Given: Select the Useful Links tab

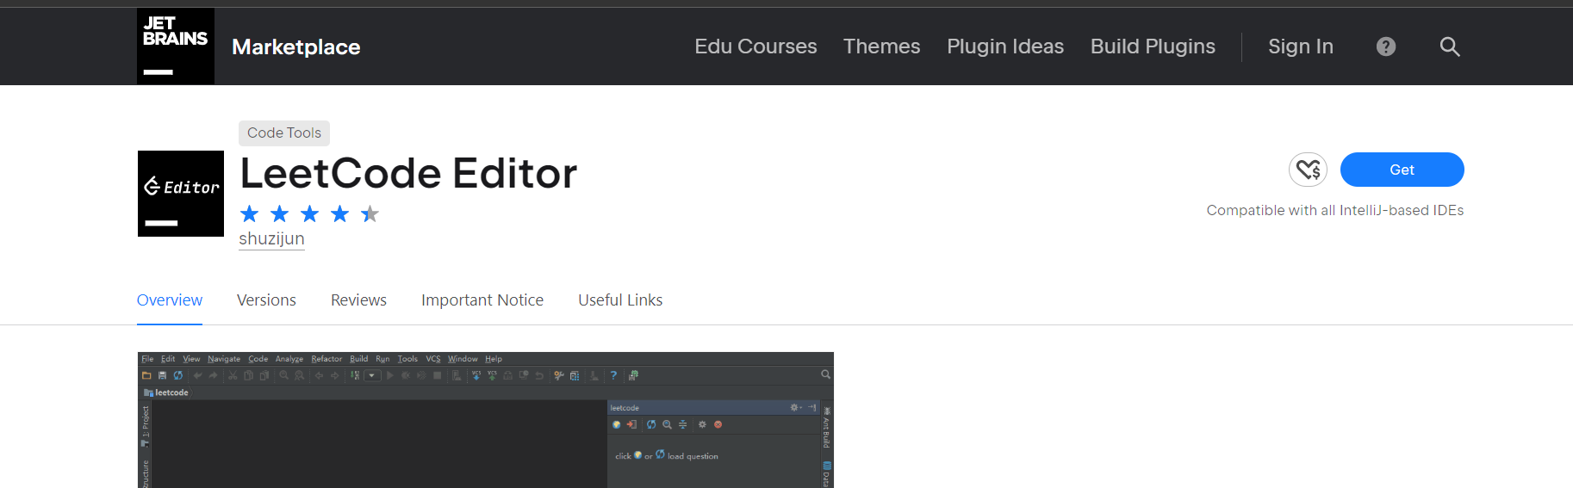Looking at the screenshot, I should coord(620,300).
